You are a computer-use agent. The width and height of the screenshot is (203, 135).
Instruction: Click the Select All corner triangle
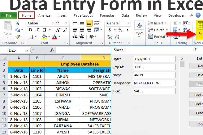(x=4, y=58)
